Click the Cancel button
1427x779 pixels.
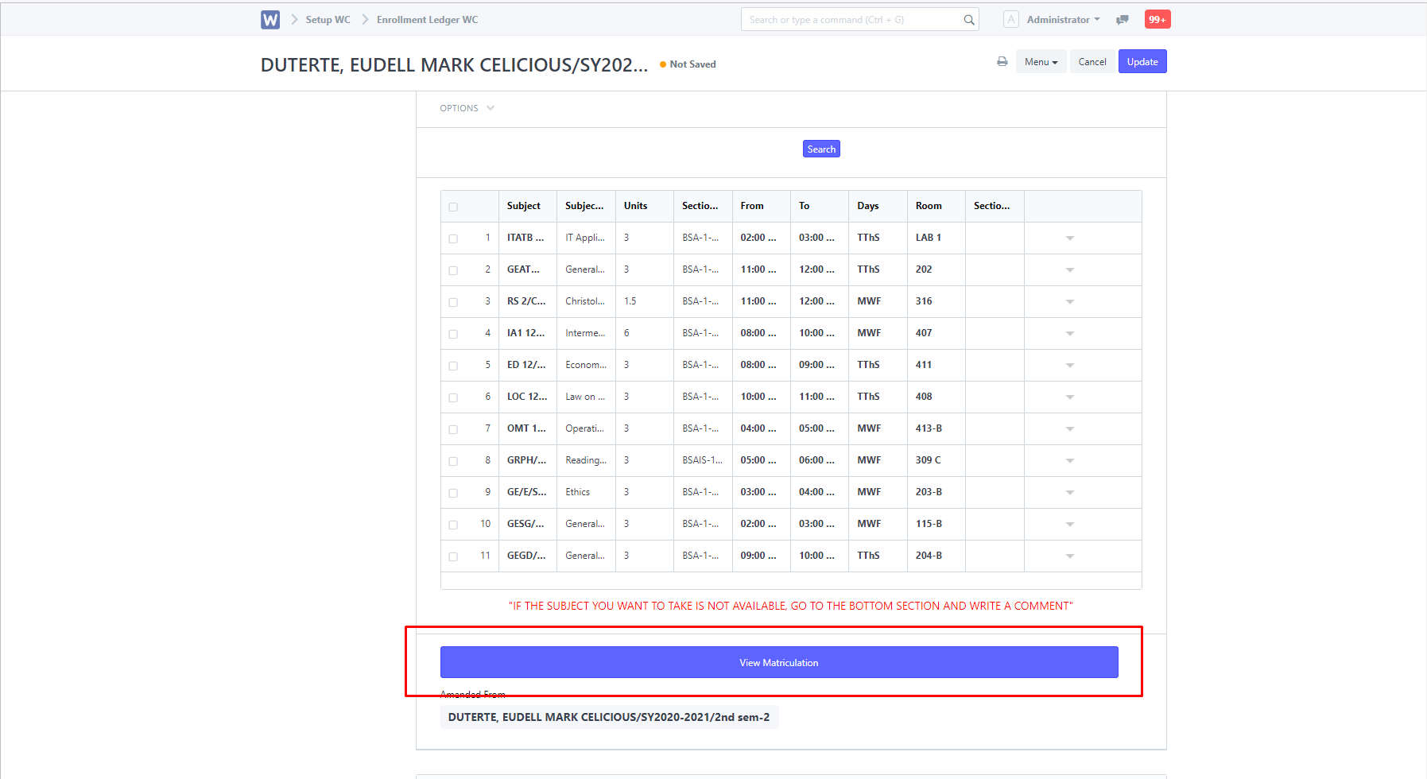point(1092,62)
